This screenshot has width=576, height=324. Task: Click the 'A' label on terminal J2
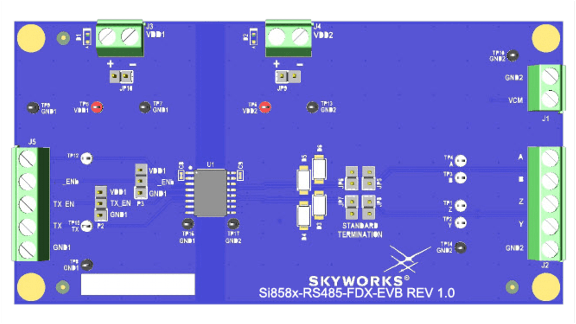tap(520, 157)
